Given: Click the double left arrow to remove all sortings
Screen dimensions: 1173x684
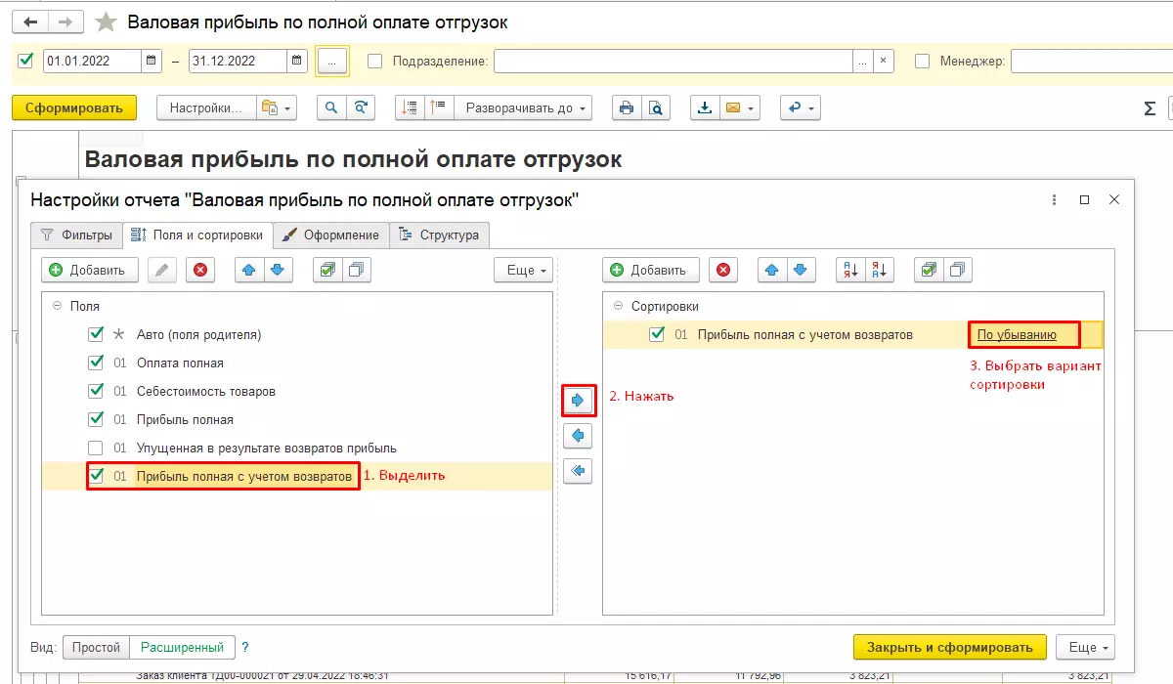Looking at the screenshot, I should [578, 471].
